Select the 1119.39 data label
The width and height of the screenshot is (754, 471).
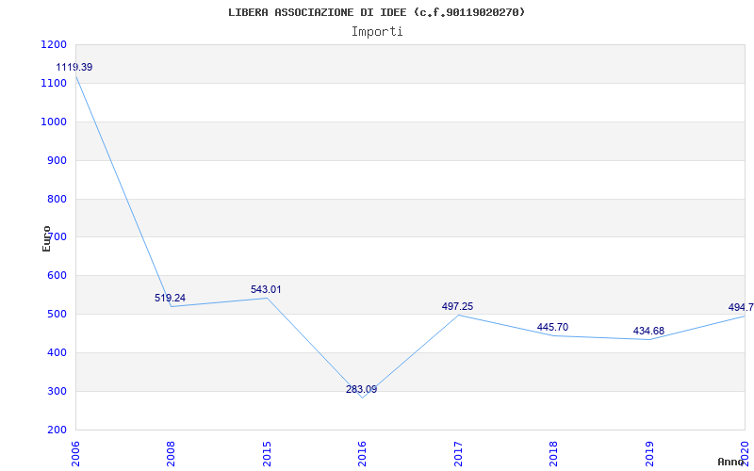(74, 67)
